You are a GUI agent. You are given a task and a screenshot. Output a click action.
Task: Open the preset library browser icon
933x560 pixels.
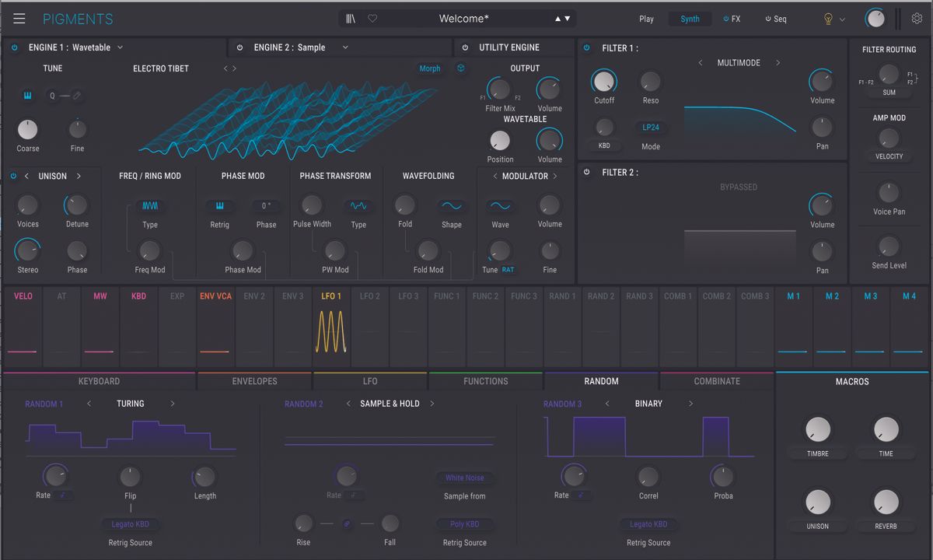coord(351,18)
